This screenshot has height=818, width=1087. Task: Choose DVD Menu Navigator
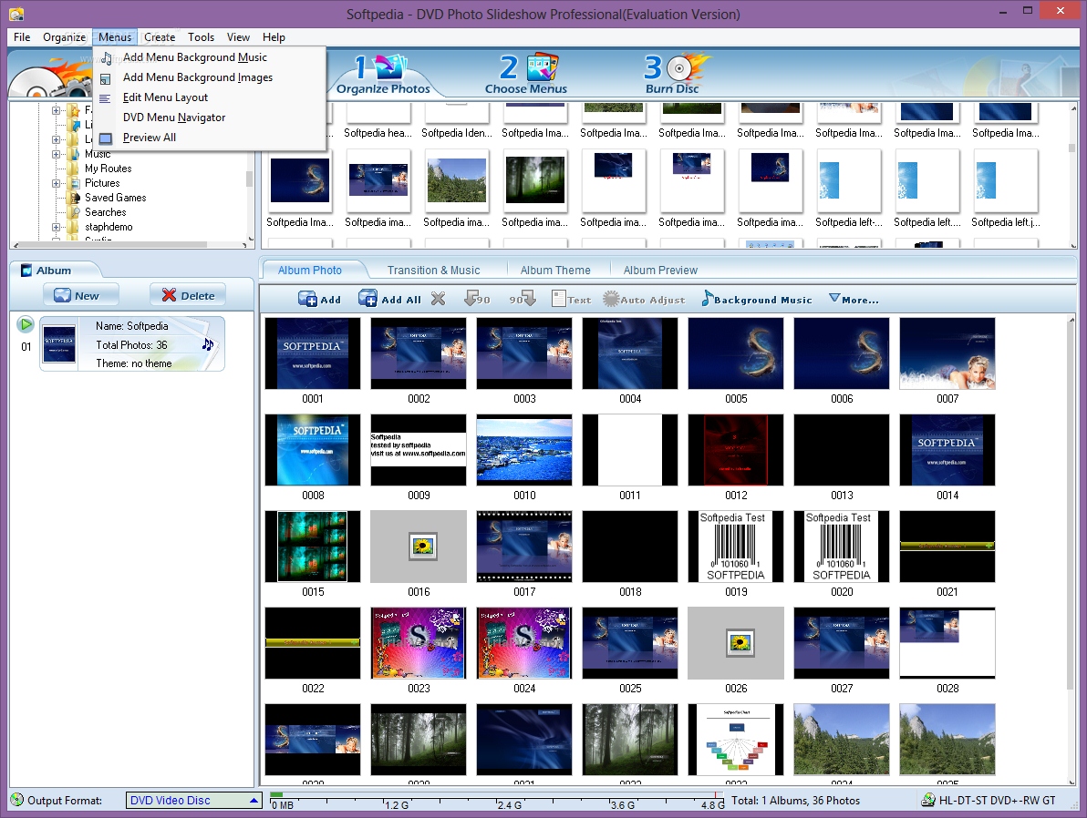[x=209, y=118]
